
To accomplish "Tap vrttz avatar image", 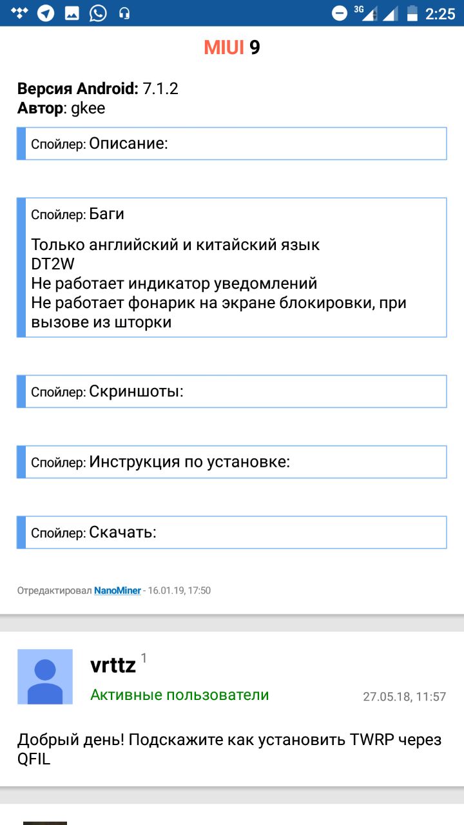I will [x=45, y=677].
